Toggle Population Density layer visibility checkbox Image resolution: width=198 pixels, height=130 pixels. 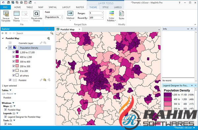pos(10,48)
